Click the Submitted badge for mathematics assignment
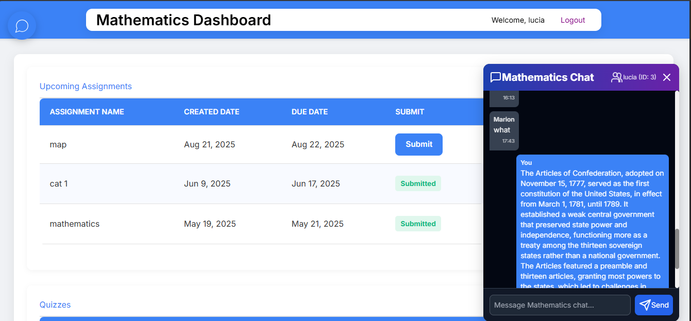Viewport: 691px width, 321px height. 418,224
